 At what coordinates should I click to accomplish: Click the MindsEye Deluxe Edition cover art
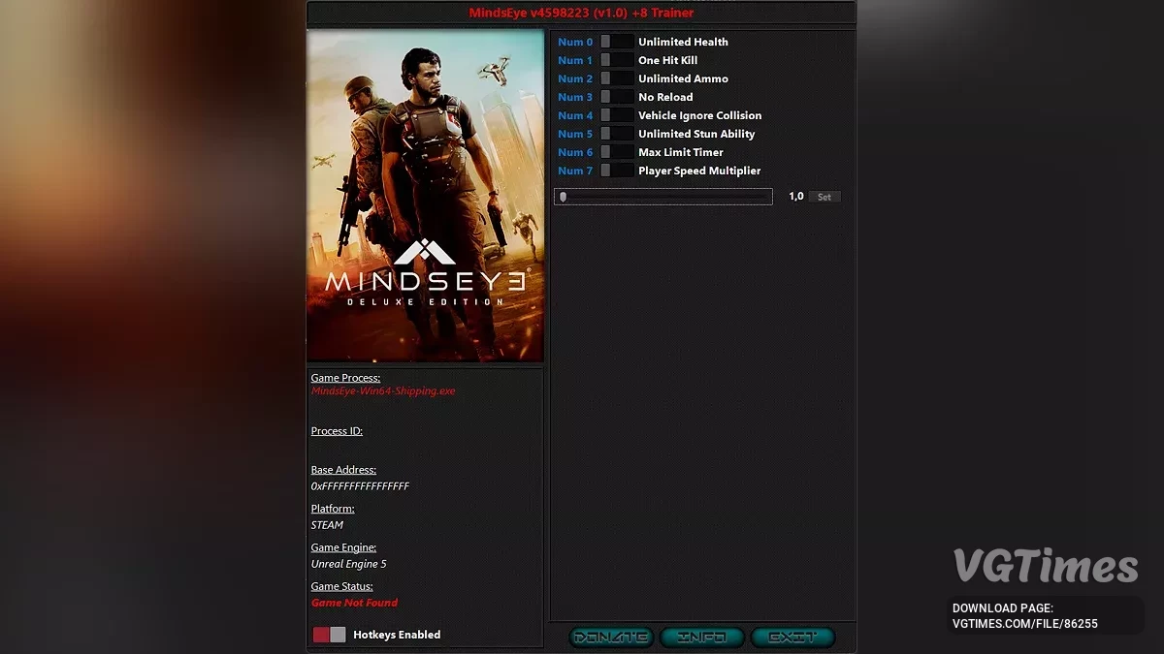pos(425,196)
